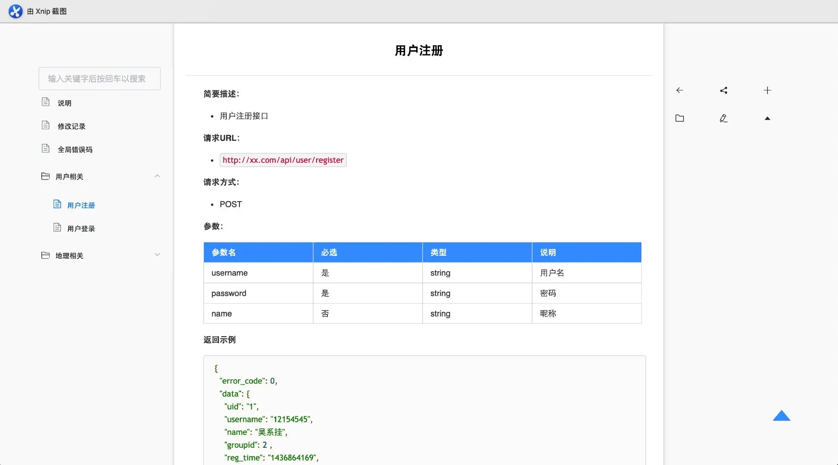Collapse the 用户相关 folder chevron
Image resolution: width=838 pixels, height=465 pixels.
(x=157, y=176)
